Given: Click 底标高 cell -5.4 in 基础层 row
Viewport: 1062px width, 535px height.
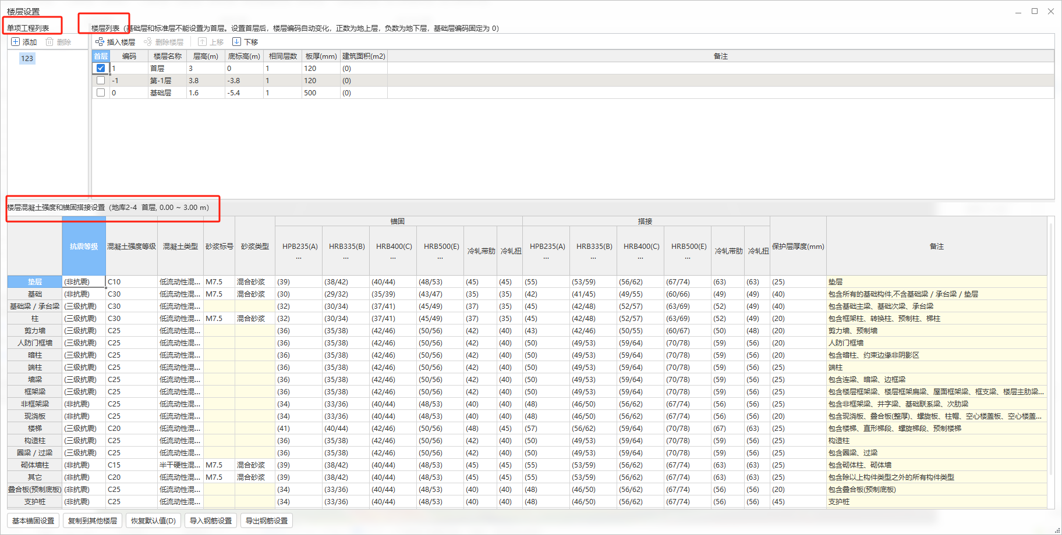Looking at the screenshot, I should coord(245,92).
